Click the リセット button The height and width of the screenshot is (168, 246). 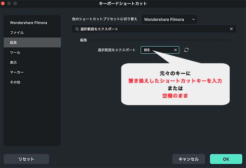(x=26, y=159)
